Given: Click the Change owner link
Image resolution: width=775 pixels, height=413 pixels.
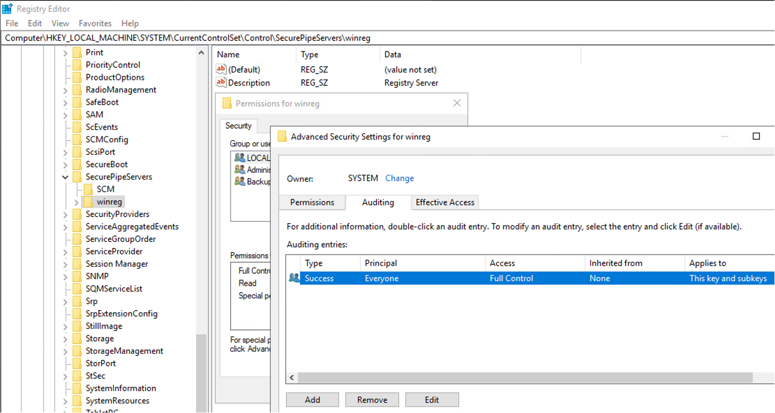Looking at the screenshot, I should [399, 178].
